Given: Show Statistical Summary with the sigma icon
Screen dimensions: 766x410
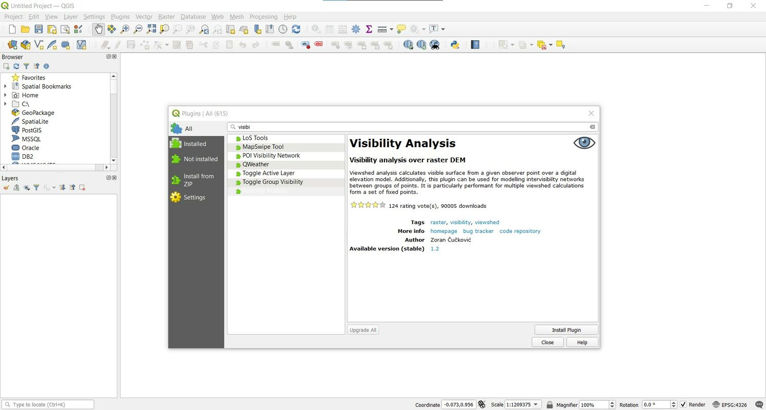Looking at the screenshot, I should click(x=369, y=29).
